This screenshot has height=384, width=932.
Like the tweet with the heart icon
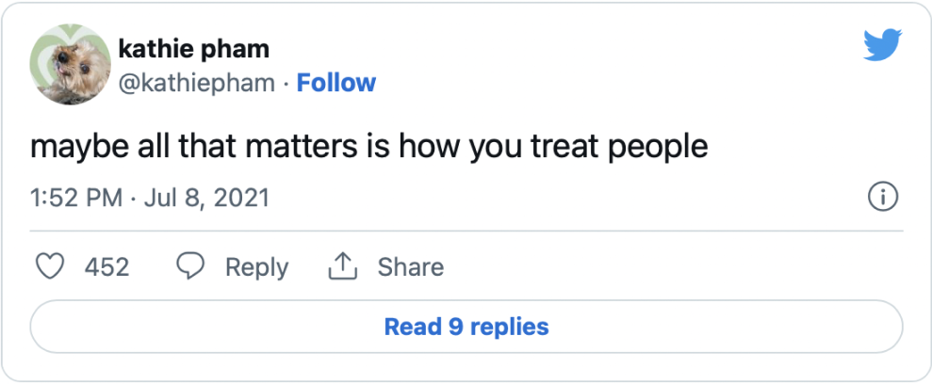[49, 267]
